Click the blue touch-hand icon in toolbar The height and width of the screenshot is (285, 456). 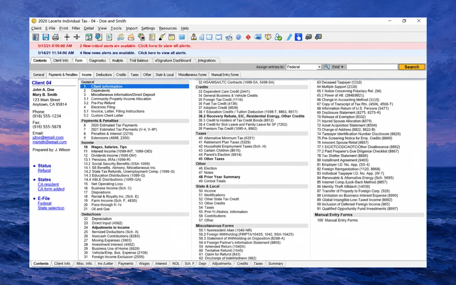[x=299, y=37]
